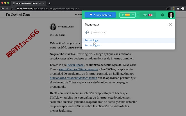Screen dimensions: 186x116
Task: Select the ENG target language button
Action: 147,15
